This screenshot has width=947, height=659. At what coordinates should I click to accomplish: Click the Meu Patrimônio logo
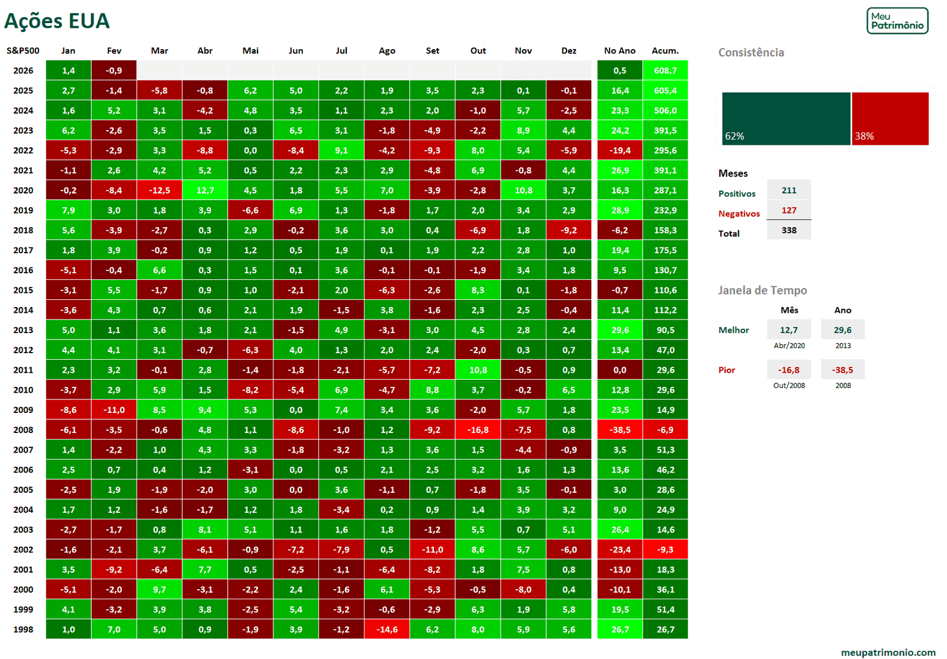[897, 20]
